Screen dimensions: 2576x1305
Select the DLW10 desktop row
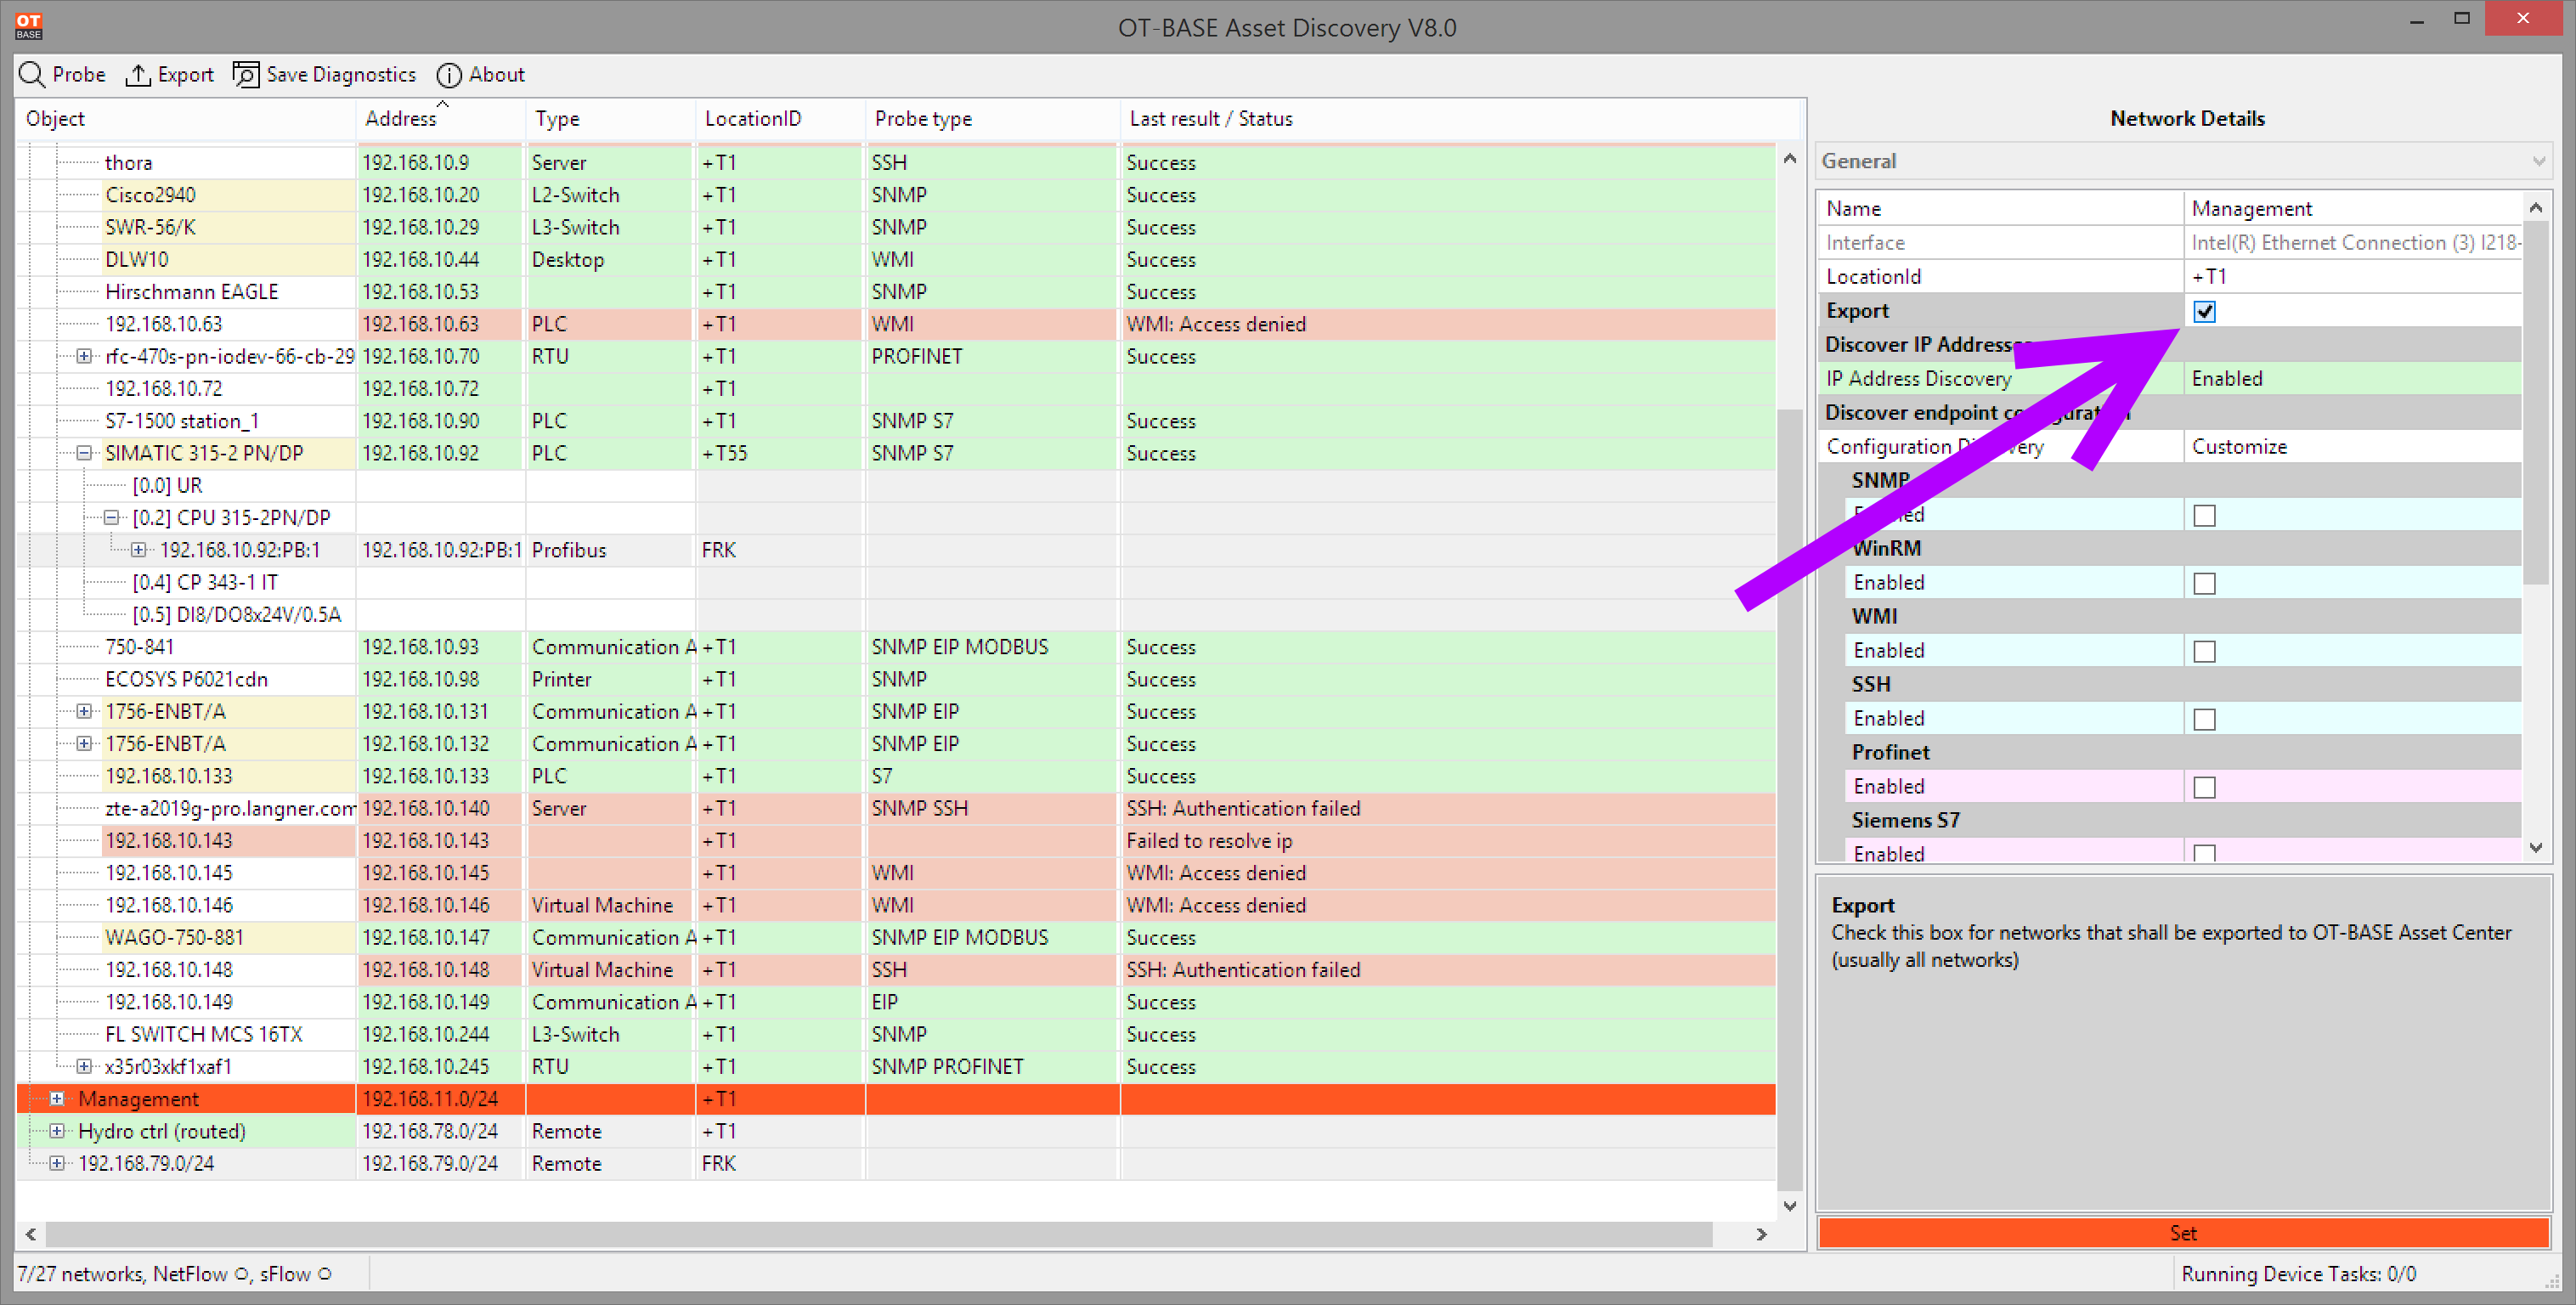895,259
